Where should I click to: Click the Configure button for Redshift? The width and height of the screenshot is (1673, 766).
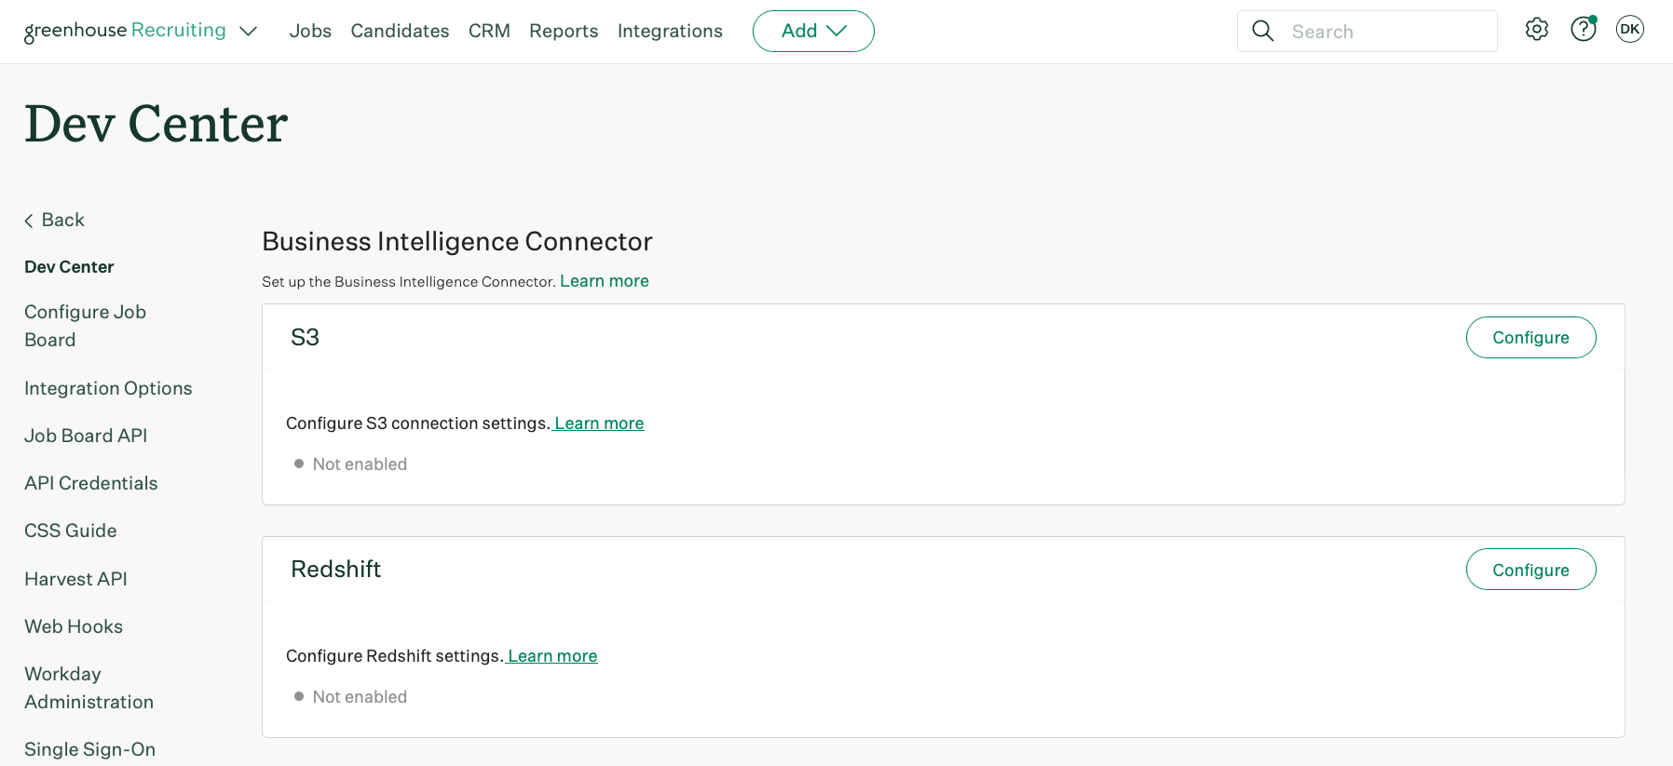coord(1530,570)
